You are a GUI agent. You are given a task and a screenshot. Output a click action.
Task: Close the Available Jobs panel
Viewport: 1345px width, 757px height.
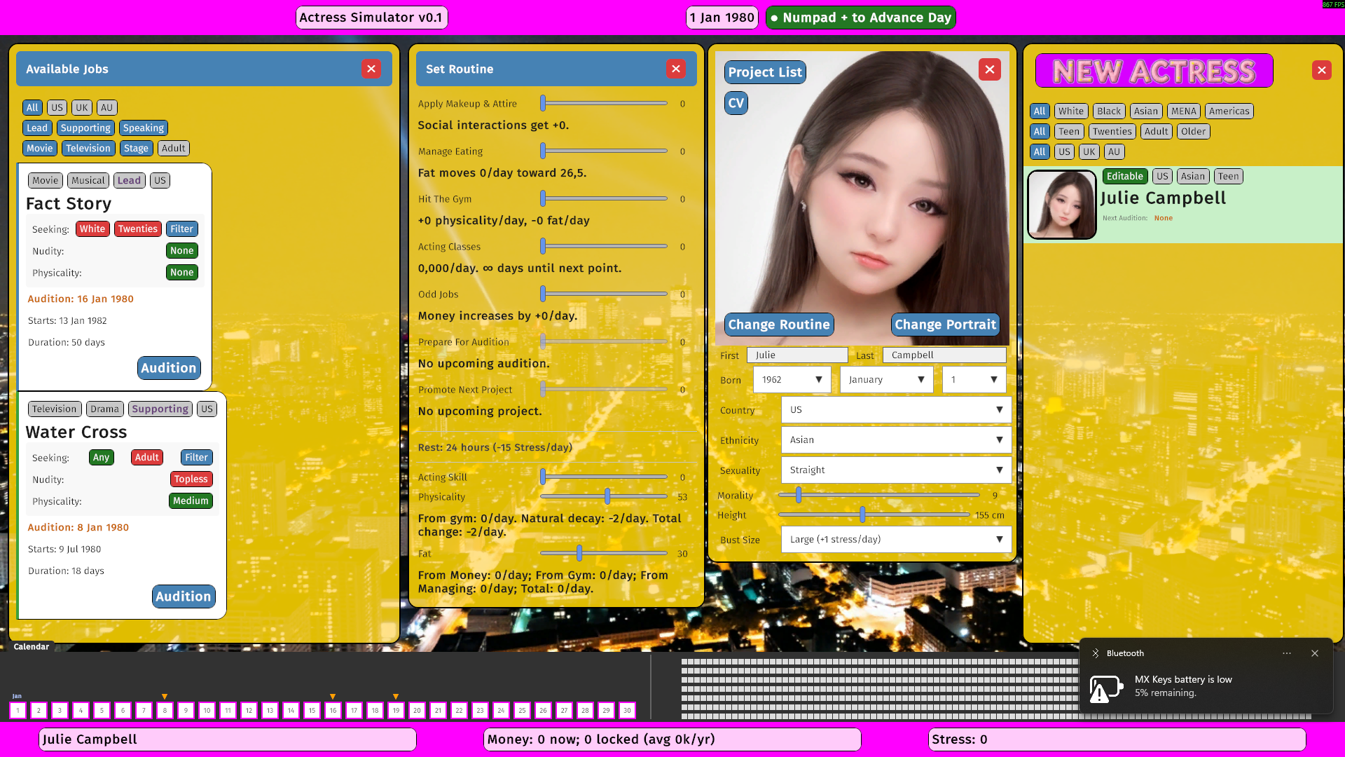coord(371,69)
